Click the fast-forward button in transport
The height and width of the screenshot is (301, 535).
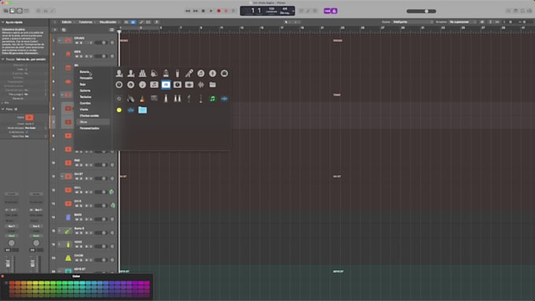pos(195,11)
